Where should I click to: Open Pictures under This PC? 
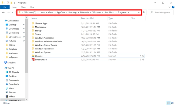coord(12,93)
